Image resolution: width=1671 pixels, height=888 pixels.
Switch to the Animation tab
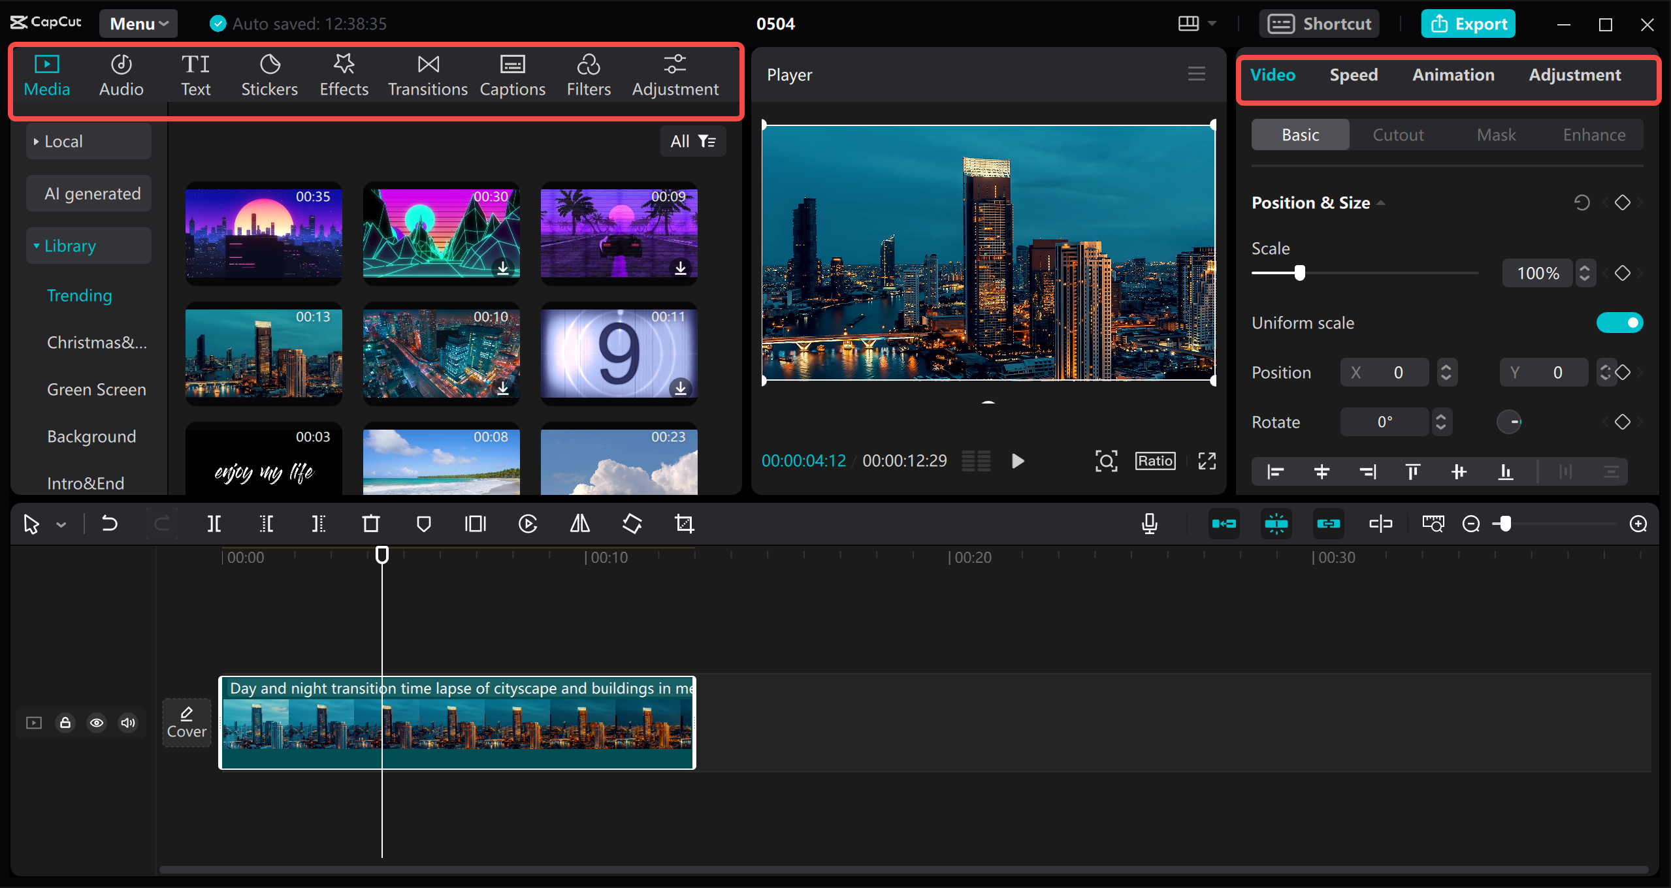pos(1452,75)
